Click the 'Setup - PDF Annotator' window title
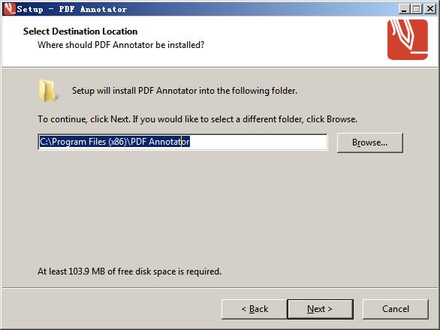Image resolution: width=440 pixels, height=330 pixels. (72, 9)
